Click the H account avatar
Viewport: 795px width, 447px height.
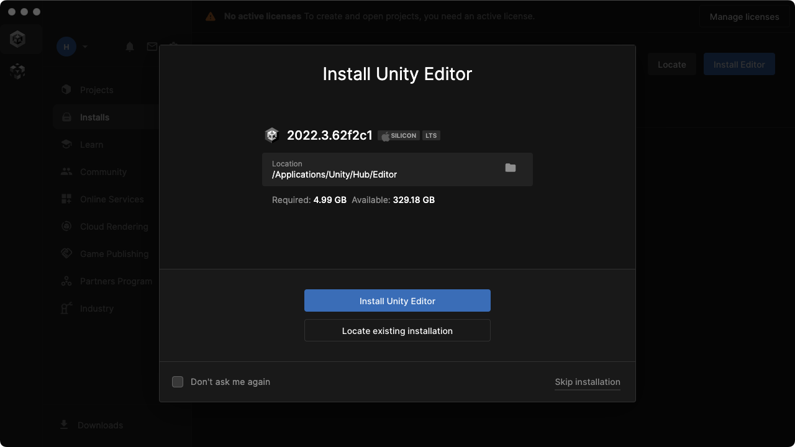pos(66,47)
